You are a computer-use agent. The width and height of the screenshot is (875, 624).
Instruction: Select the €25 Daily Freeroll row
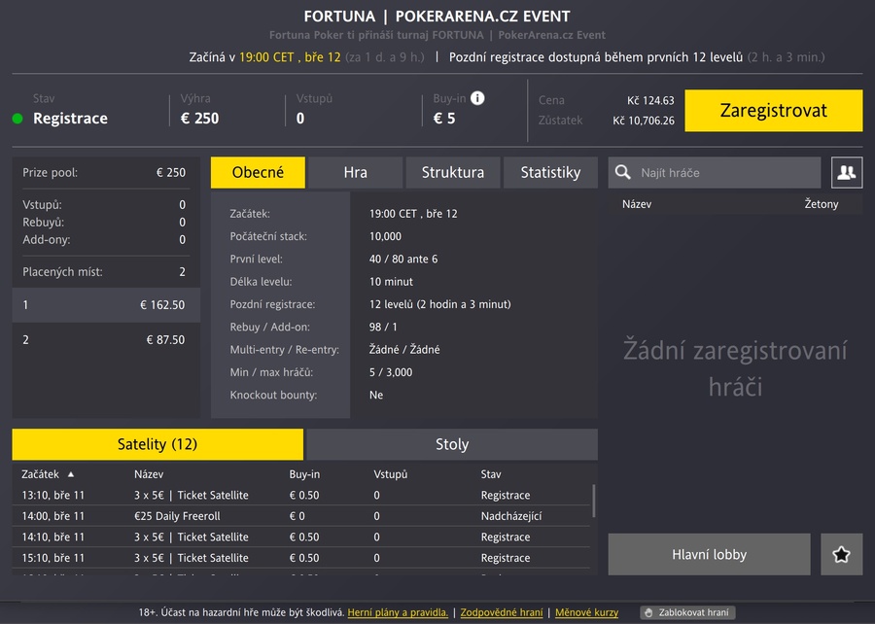(x=301, y=516)
